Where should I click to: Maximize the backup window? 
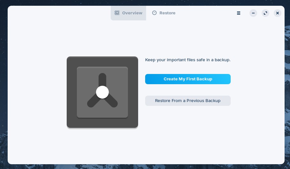[x=265, y=13]
